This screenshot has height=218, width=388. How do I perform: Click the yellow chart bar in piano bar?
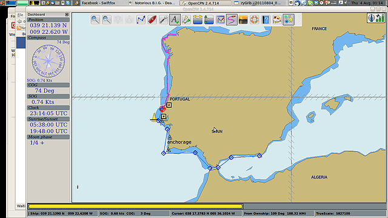click(x=135, y=206)
